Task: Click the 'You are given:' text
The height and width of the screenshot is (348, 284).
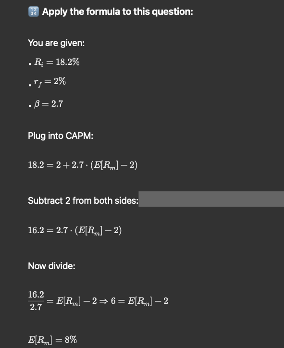Action: click(56, 43)
